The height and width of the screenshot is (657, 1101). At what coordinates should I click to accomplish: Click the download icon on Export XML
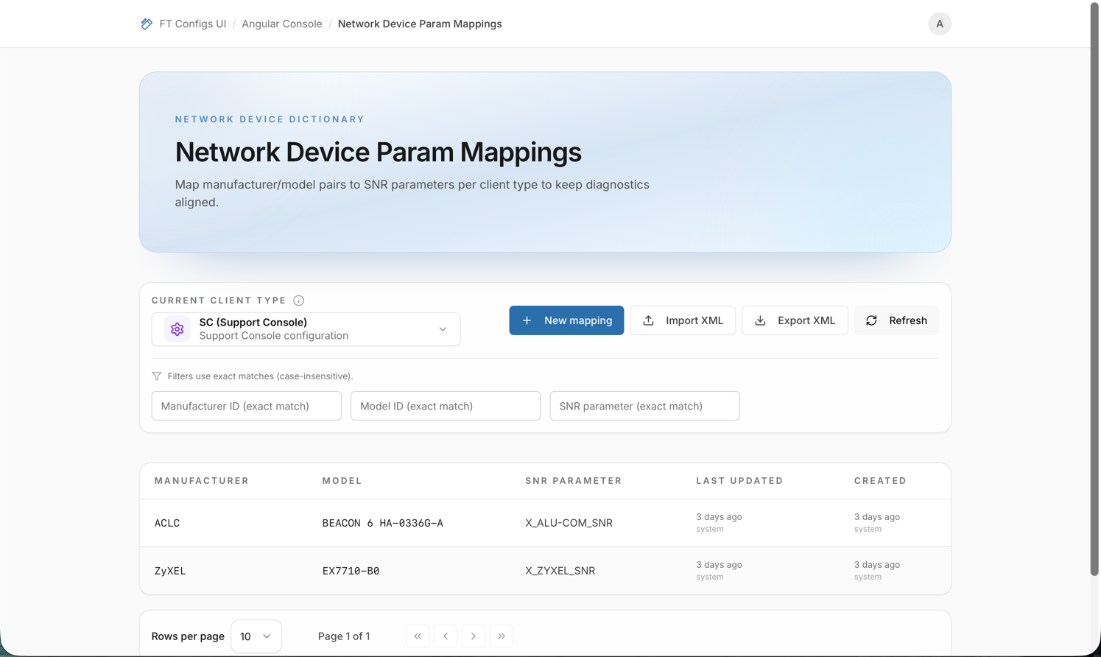(x=760, y=320)
